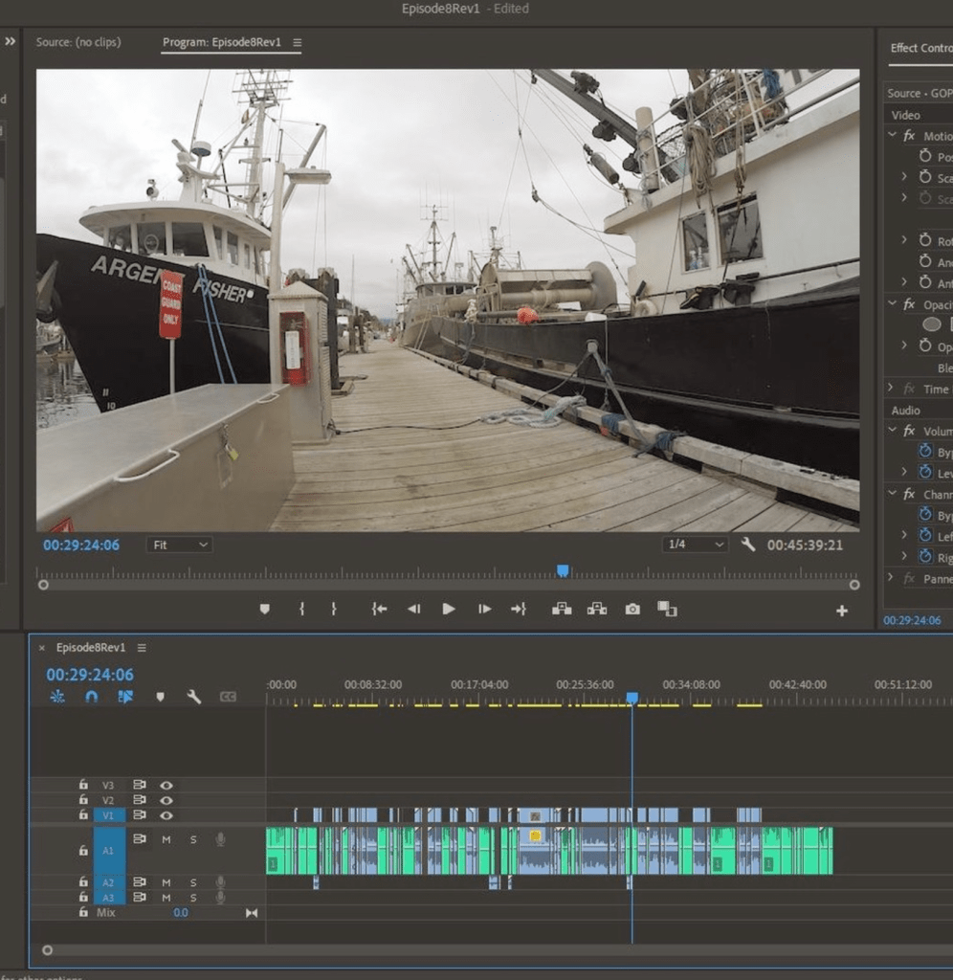Click the Export Frame camera icon
This screenshot has height=980, width=953.
632,609
